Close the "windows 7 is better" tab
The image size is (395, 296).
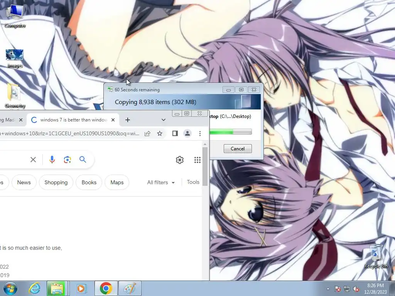click(x=113, y=120)
